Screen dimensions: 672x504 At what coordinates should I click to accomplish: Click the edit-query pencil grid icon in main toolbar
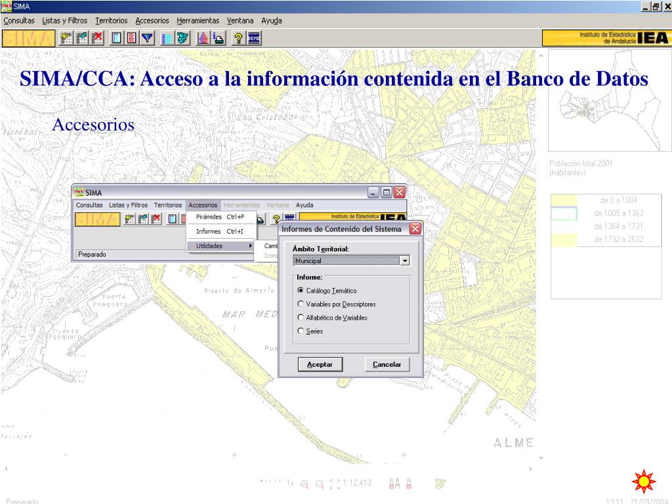(x=82, y=38)
